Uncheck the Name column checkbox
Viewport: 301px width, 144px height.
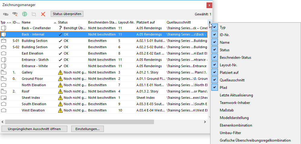point(215,42)
